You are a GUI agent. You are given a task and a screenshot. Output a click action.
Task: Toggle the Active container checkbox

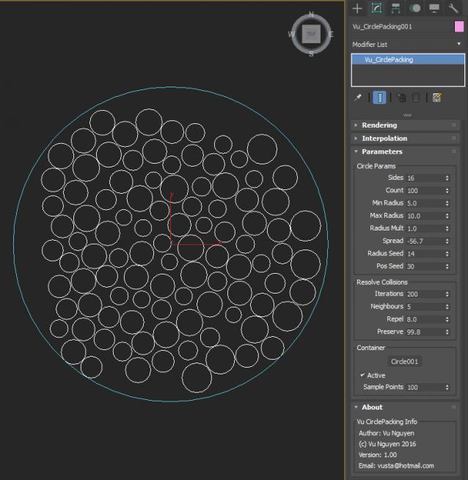tap(362, 375)
